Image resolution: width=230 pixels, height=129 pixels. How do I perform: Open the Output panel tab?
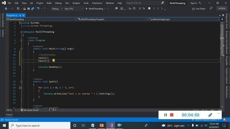point(9,115)
